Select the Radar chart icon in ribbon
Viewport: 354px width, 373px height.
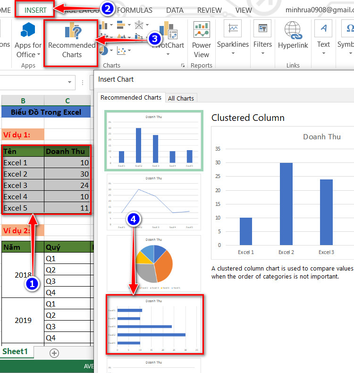(x=139, y=25)
